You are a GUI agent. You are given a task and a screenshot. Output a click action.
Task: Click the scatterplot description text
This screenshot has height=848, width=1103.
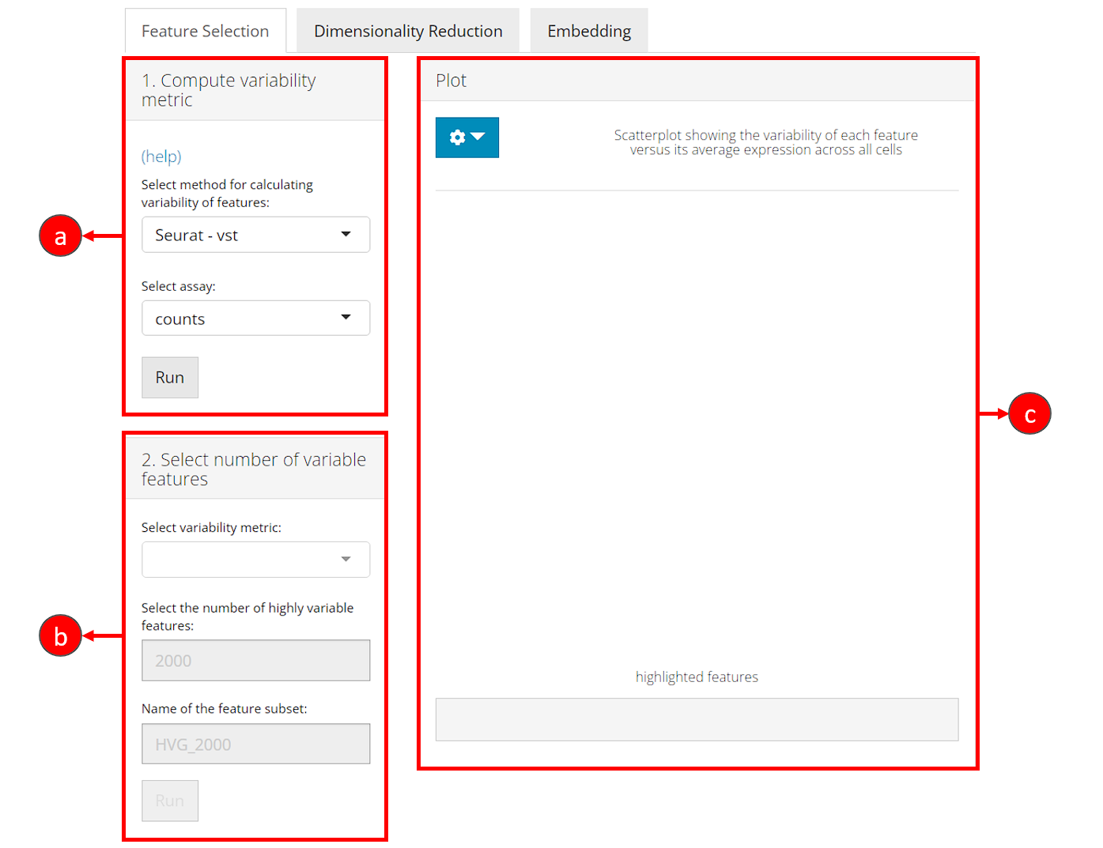click(765, 142)
